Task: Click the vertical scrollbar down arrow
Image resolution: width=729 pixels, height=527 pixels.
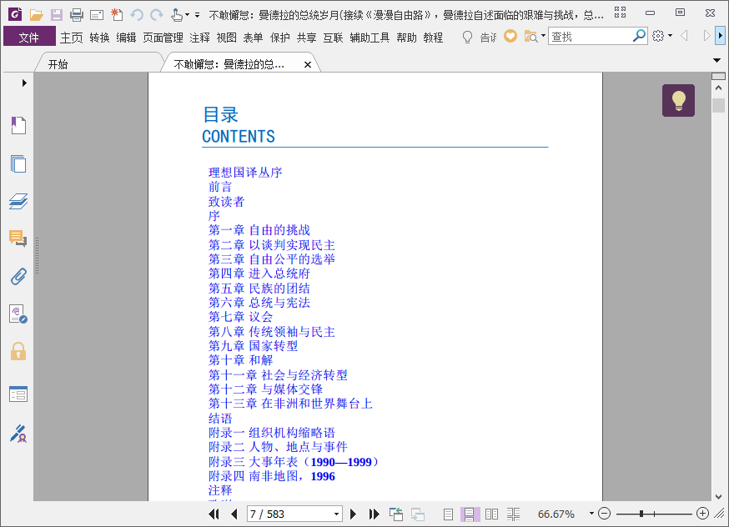Action: click(x=718, y=496)
